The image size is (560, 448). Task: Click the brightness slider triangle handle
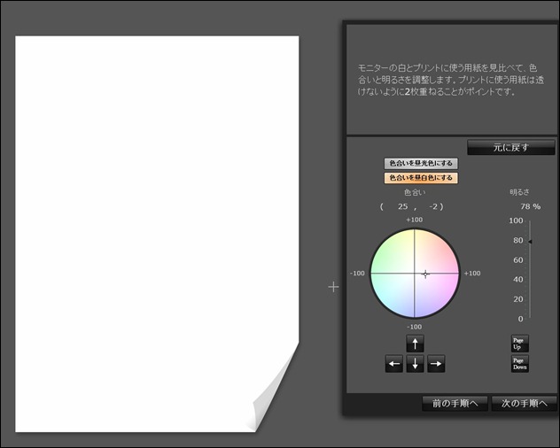pos(530,242)
